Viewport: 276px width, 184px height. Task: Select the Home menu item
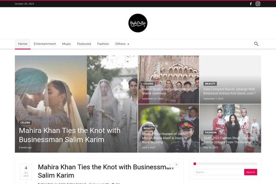coord(23,44)
